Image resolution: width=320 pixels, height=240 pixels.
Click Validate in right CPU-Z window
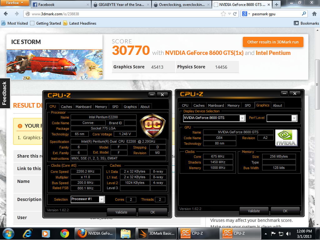pos(254,211)
